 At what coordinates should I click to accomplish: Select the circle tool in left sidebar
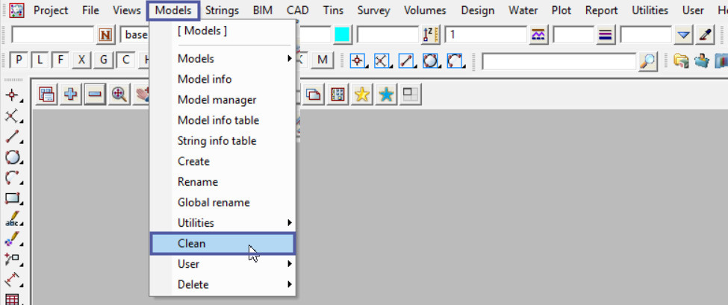coord(13,157)
